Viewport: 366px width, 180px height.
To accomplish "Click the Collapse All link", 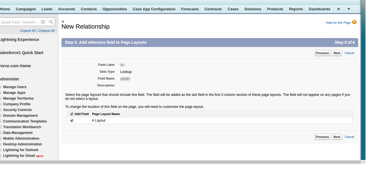I will tap(46, 31).
